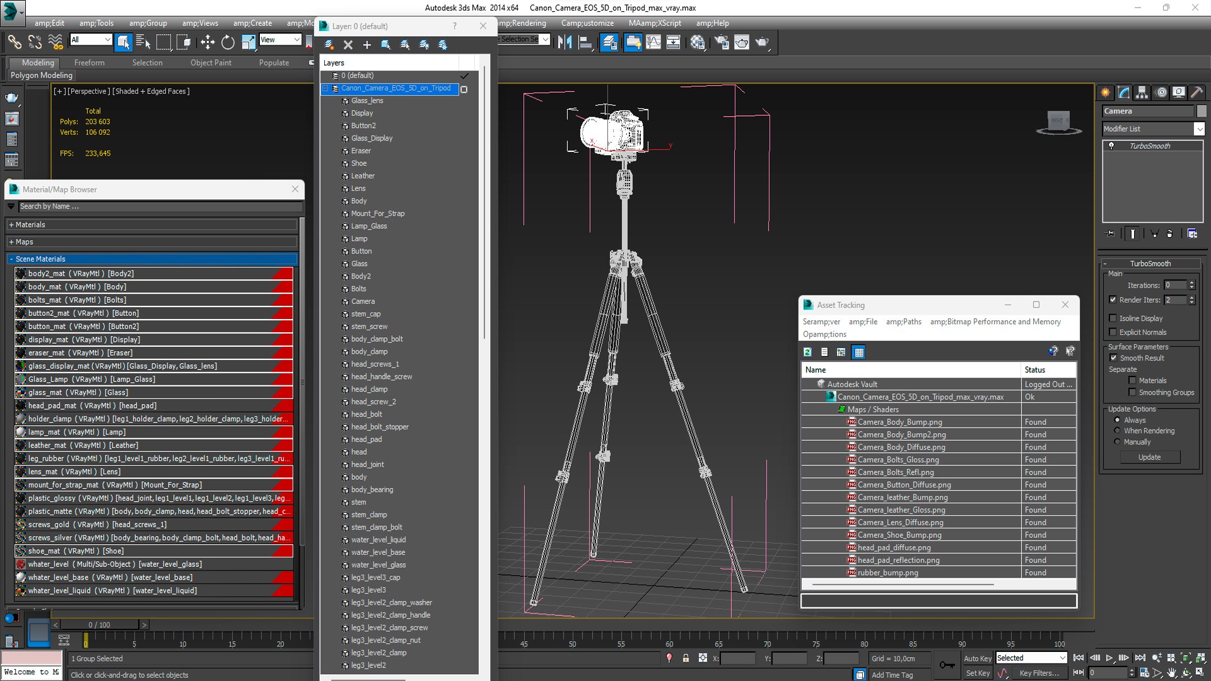Create new layer in Layer dialog
The width and height of the screenshot is (1211, 681).
pos(329,45)
